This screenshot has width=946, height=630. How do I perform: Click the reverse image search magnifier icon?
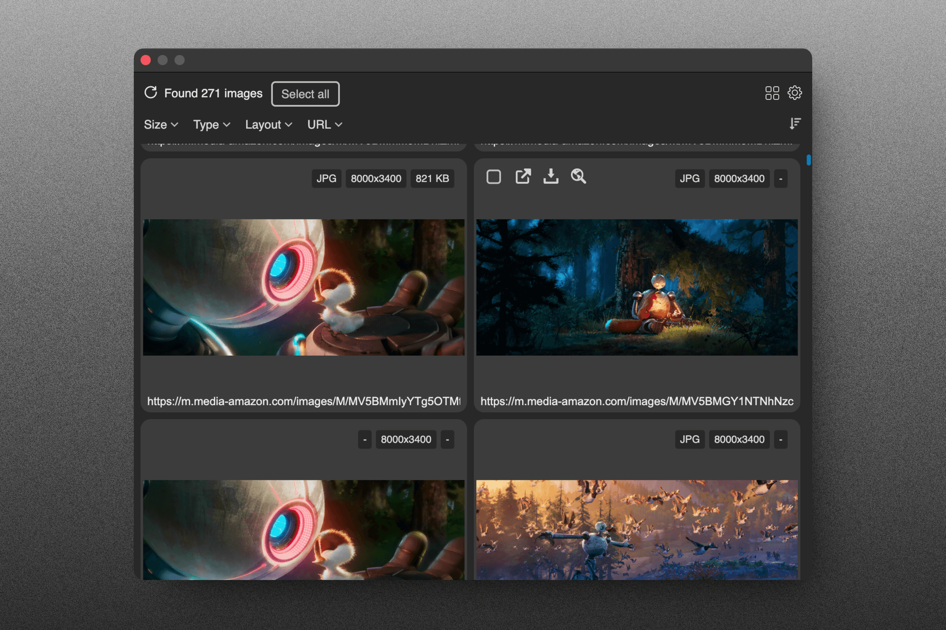[x=578, y=176]
